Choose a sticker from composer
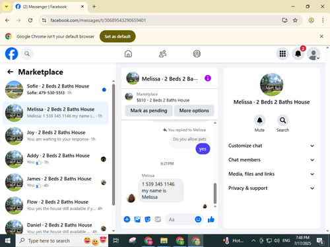The height and width of the screenshot is (247, 330). pos(147,219)
